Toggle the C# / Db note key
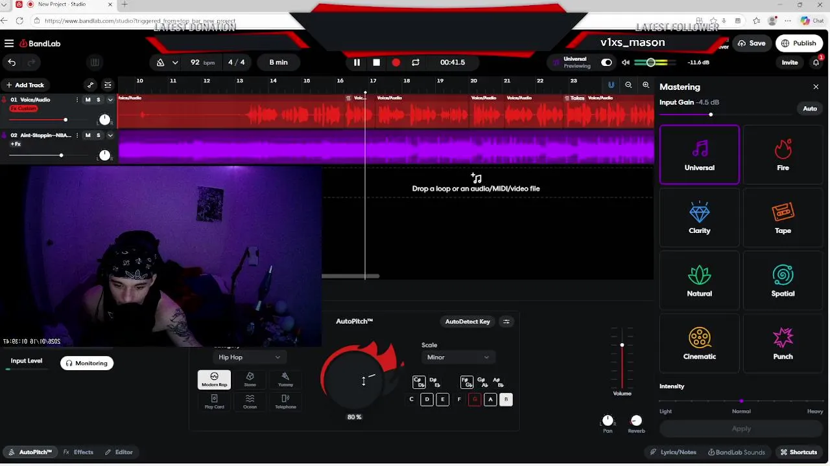This screenshot has width=830, height=466. [x=419, y=383]
